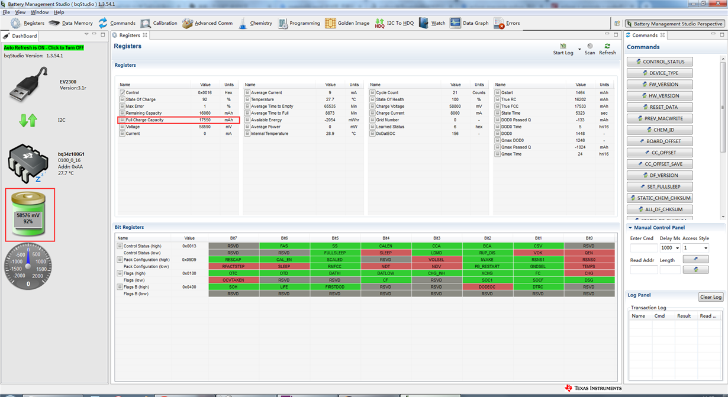Open the Calibration tool

(159, 23)
